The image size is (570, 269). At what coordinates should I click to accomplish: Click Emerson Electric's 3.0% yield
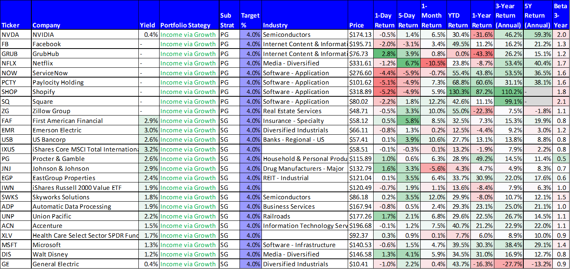click(149, 130)
